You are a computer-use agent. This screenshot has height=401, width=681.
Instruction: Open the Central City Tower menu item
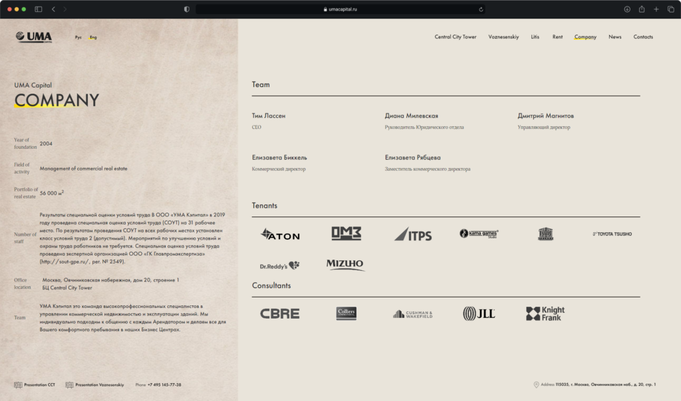click(x=455, y=37)
